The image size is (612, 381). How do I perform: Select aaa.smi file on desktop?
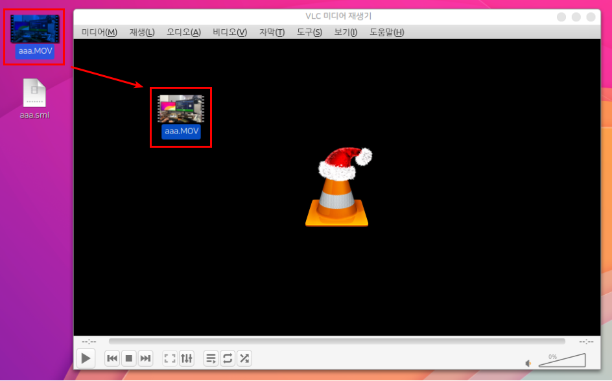[34, 98]
